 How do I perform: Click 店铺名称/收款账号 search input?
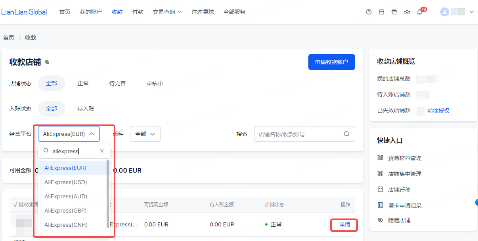(304, 134)
